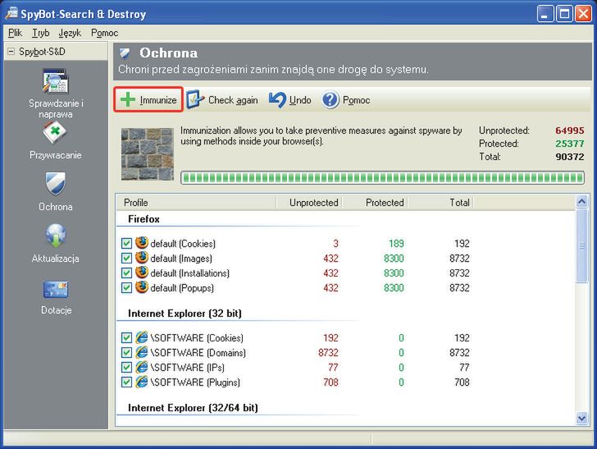Click the summary unprotected count 64995
The image size is (597, 449).
click(569, 131)
